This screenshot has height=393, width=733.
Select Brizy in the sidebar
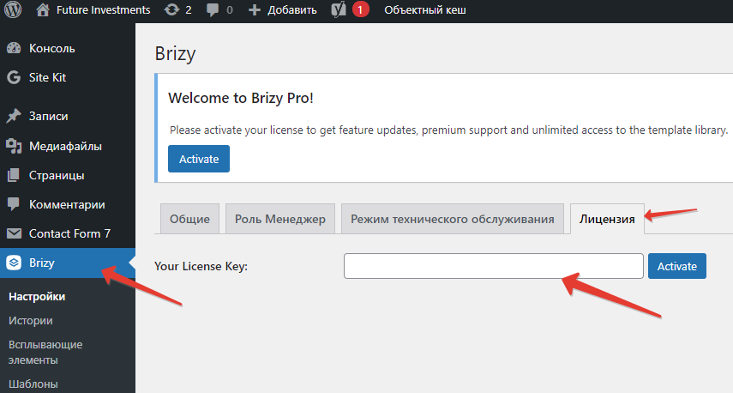[x=68, y=263]
